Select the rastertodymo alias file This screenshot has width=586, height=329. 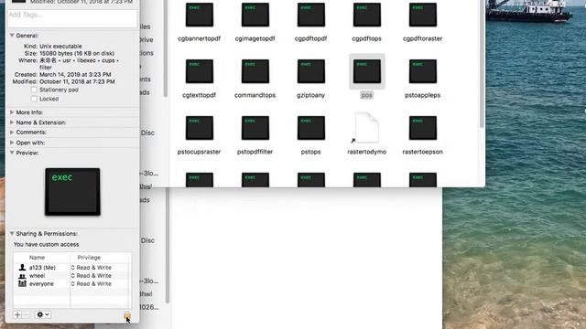pos(366,128)
